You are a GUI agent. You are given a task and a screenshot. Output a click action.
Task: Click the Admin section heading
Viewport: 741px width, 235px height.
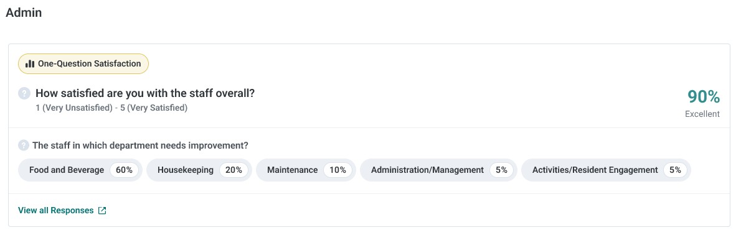[x=24, y=12]
